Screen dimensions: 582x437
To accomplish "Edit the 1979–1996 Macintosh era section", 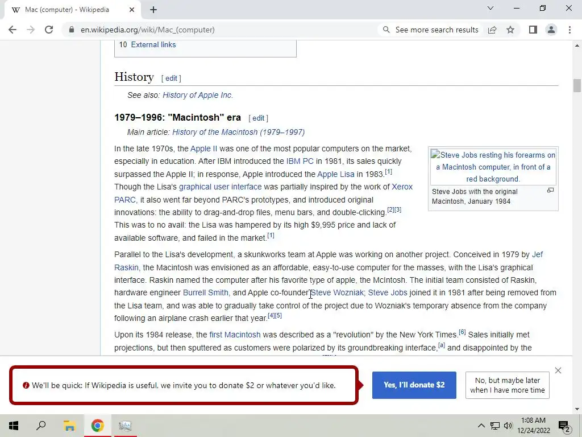I will (259, 118).
